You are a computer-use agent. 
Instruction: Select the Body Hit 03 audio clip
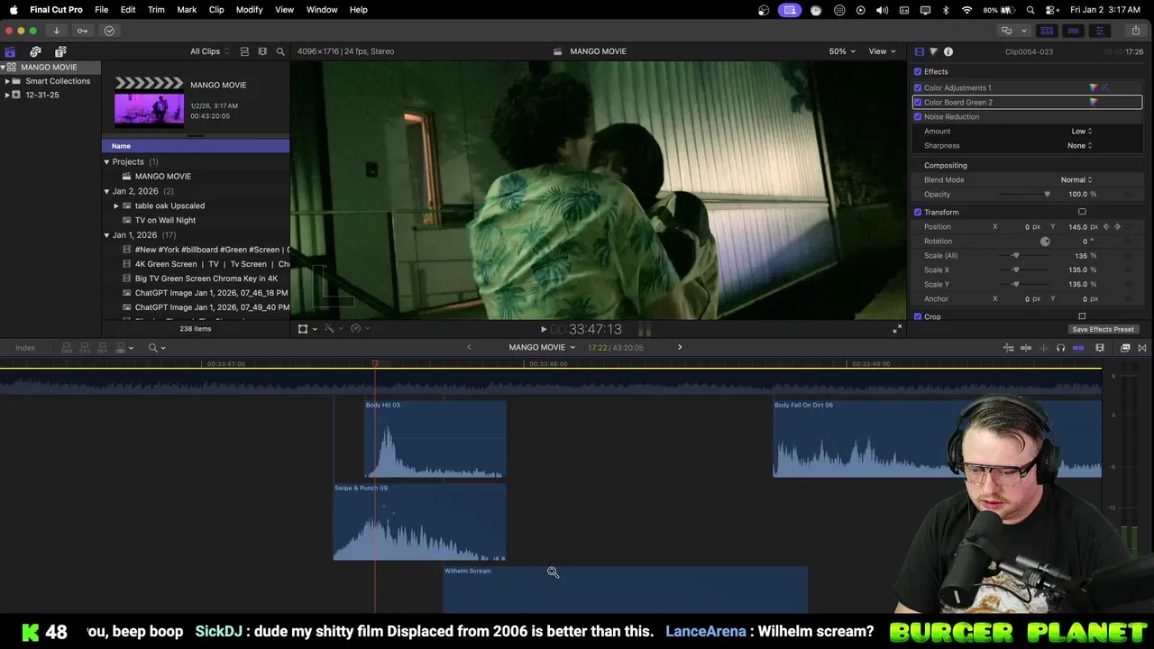(x=435, y=439)
